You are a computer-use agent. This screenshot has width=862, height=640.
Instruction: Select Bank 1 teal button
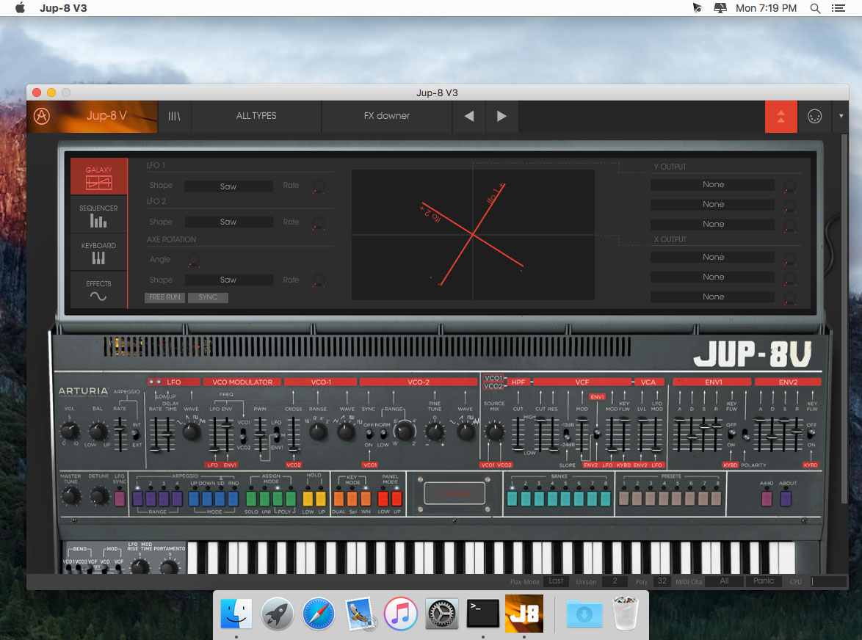pyautogui.click(x=513, y=498)
